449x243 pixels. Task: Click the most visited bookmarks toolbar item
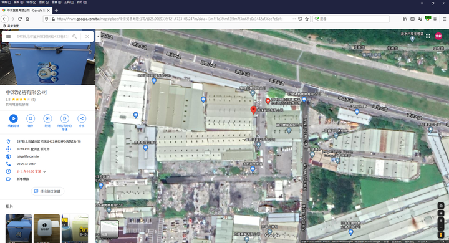tap(11, 26)
